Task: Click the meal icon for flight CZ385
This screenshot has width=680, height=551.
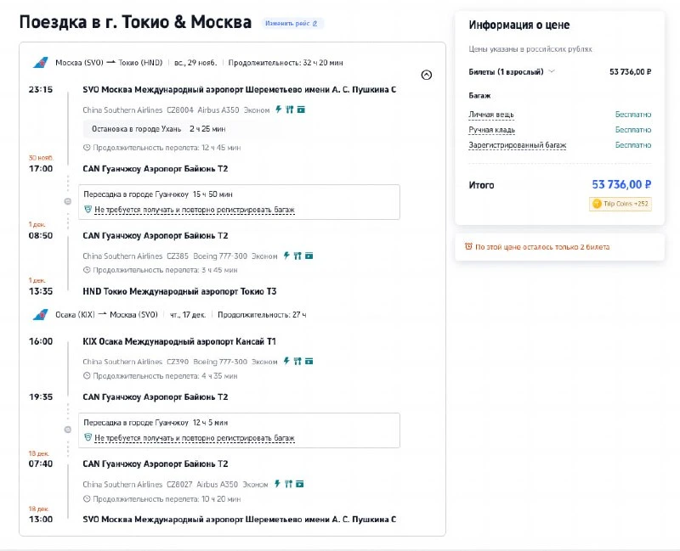Action: pyautogui.click(x=297, y=256)
